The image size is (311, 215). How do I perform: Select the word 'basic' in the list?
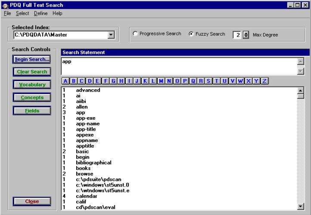coord(82,151)
